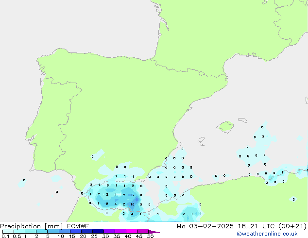Click the '4' precipitation value on the map
308x238 pixels.
(x=116, y=204)
